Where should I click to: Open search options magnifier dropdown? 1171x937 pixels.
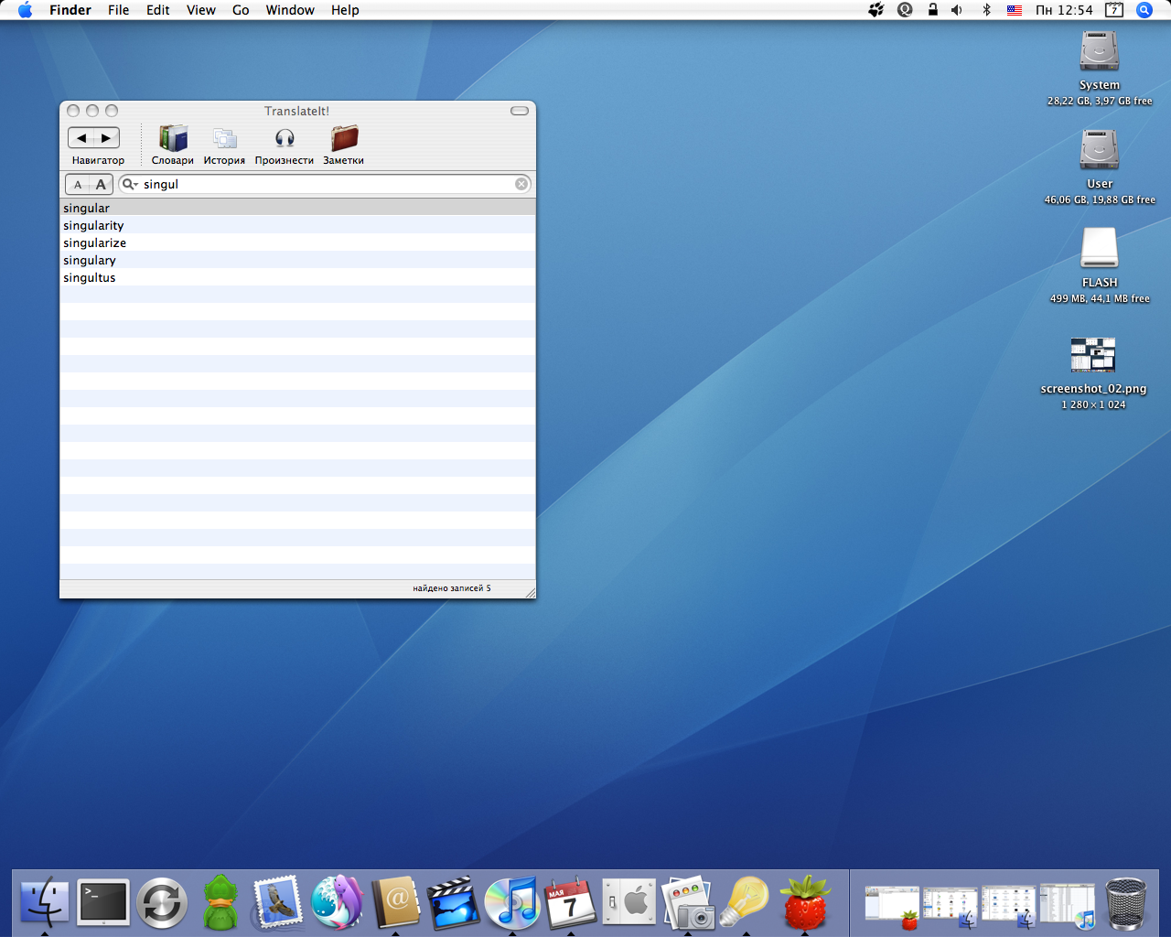[130, 184]
